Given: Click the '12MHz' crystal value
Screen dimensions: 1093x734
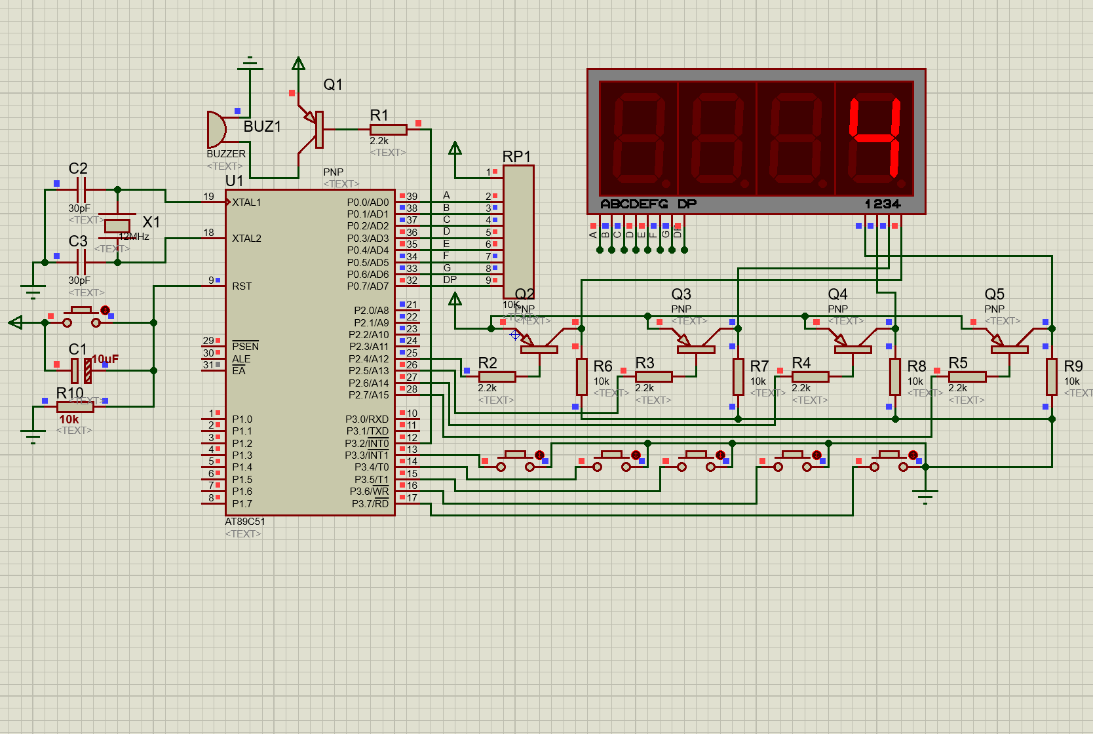Looking at the screenshot, I should [134, 237].
